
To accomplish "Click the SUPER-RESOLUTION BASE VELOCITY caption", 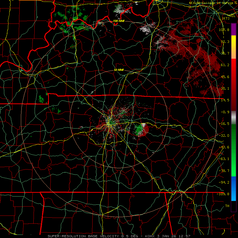I will coord(83,236).
